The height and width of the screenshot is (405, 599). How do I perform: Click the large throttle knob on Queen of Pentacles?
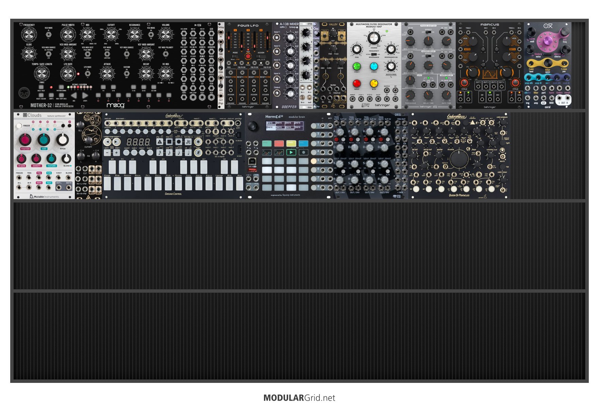459,159
